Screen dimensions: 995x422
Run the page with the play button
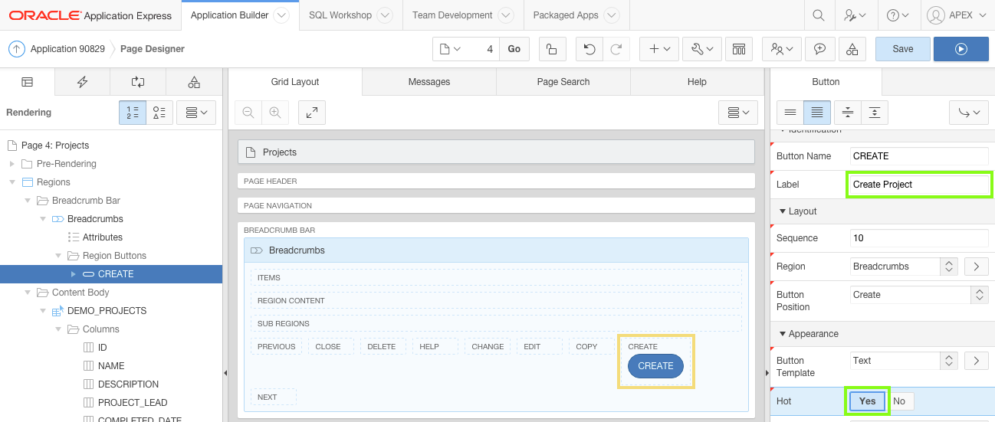pyautogui.click(x=961, y=49)
